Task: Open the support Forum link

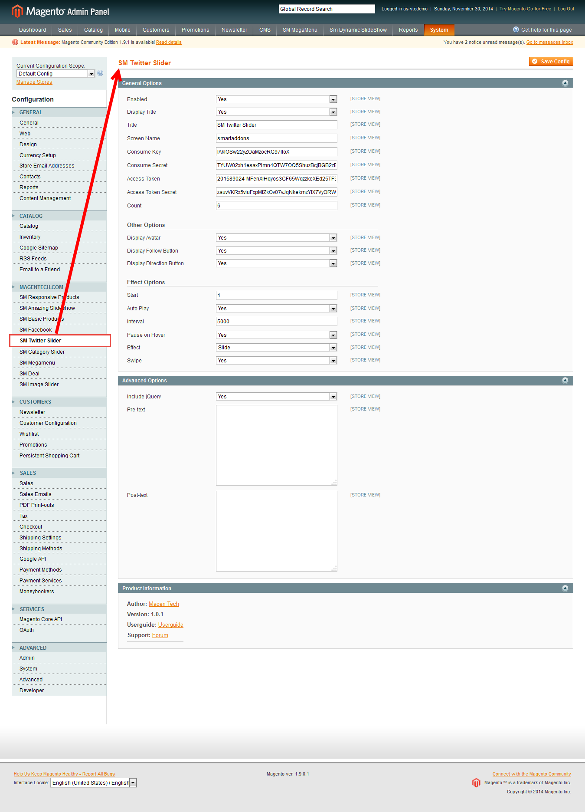Action: pos(160,635)
